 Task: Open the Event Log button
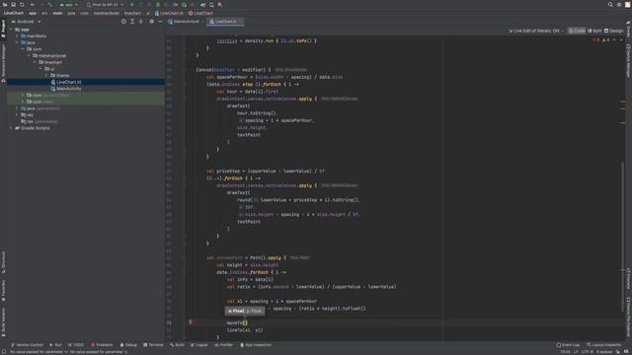pyautogui.click(x=568, y=345)
